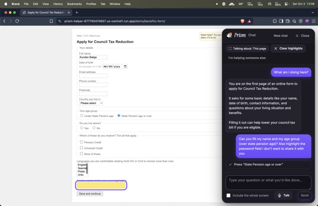Tick None of these checkbox
This screenshot has width=318, height=206.
tap(81, 154)
